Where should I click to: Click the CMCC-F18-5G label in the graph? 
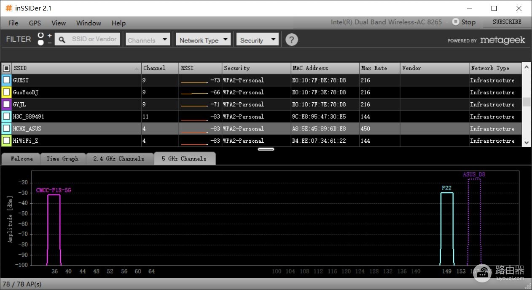pos(54,190)
